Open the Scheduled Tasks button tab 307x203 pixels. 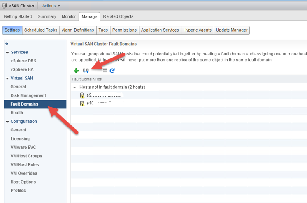click(41, 30)
